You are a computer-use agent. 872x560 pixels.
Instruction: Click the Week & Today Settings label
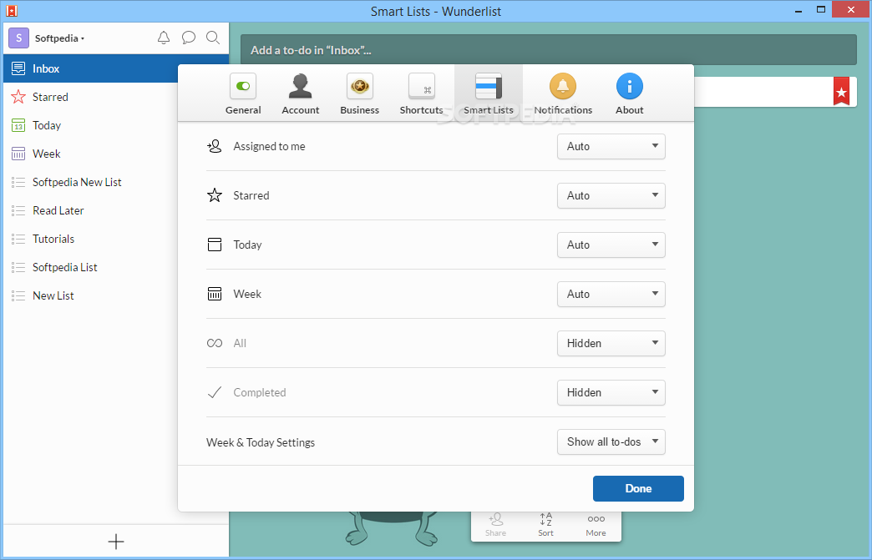[x=261, y=442]
